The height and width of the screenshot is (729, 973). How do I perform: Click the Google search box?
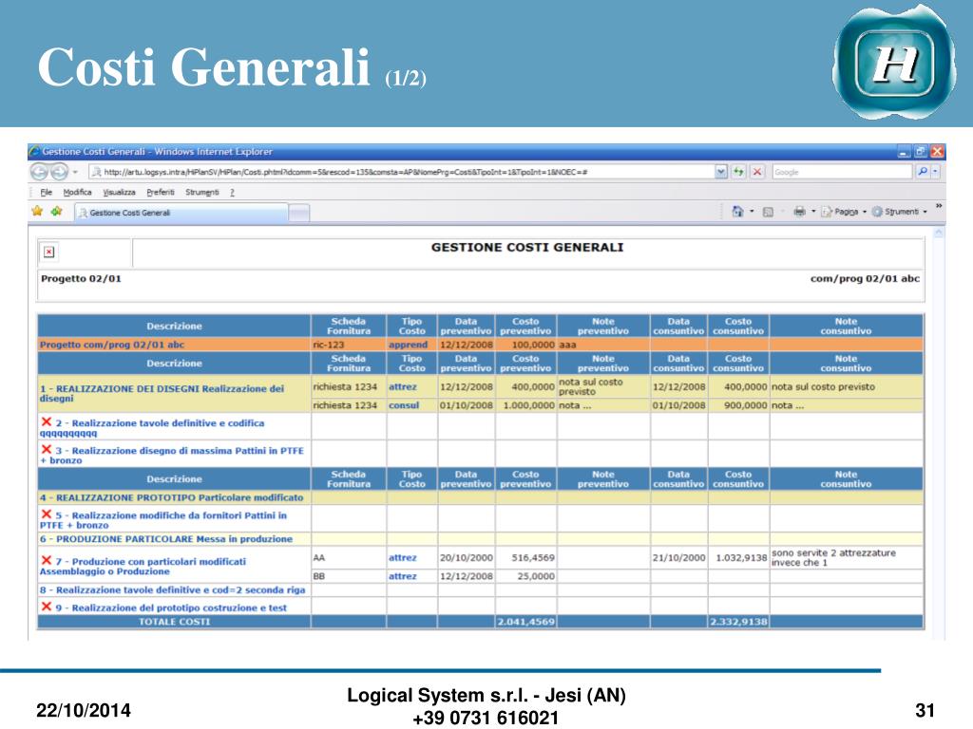(x=842, y=172)
